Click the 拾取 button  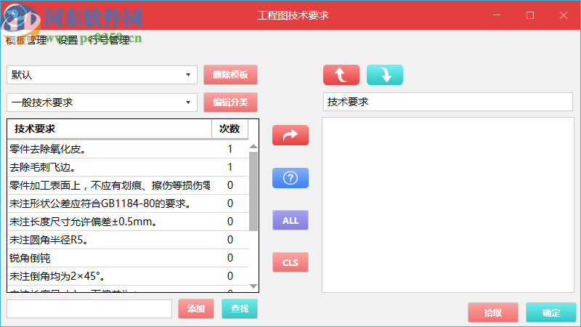[493, 312]
